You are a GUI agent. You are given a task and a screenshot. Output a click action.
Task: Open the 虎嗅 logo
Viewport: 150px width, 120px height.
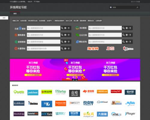tap(74, 93)
